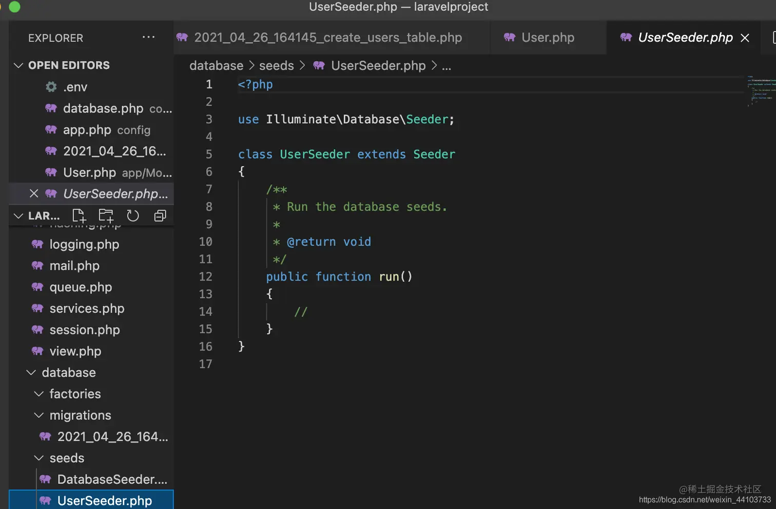Click PHP icon beside database.php open editor
The width and height of the screenshot is (776, 509).
pos(51,108)
